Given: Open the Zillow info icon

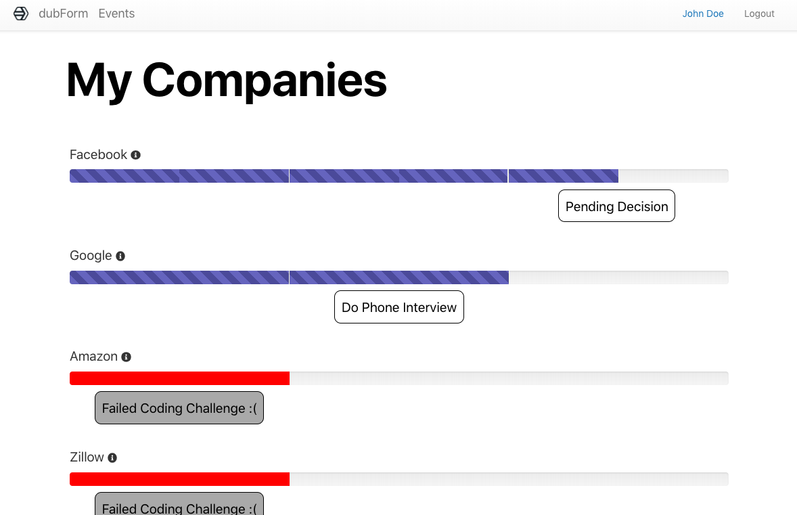Looking at the screenshot, I should click(x=112, y=458).
